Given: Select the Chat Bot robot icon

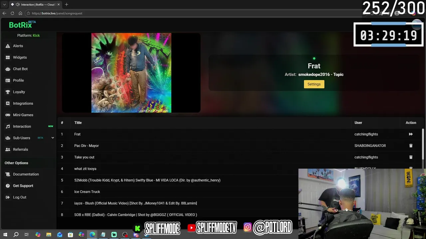Looking at the screenshot, I should click(x=8, y=69).
